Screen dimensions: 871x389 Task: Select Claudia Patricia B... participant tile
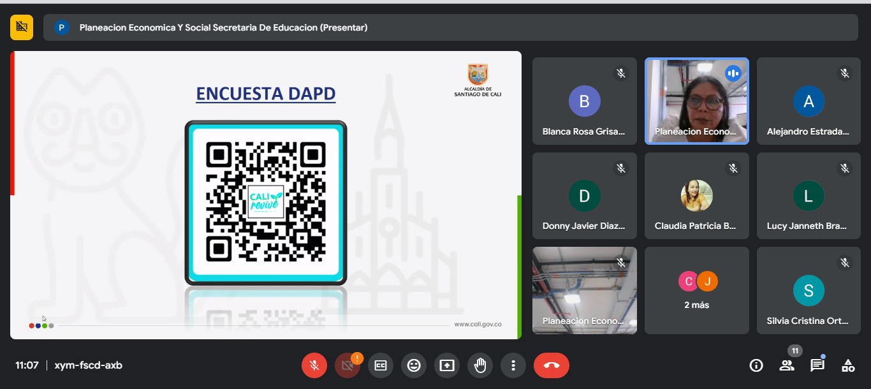point(697,196)
